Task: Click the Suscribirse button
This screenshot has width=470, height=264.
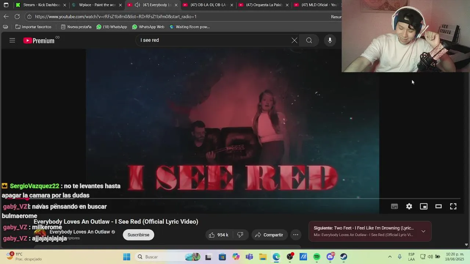Action: pos(138,235)
